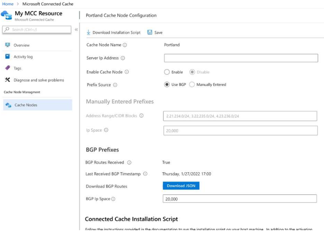Click the Save floppy disk icon

pos(150,32)
